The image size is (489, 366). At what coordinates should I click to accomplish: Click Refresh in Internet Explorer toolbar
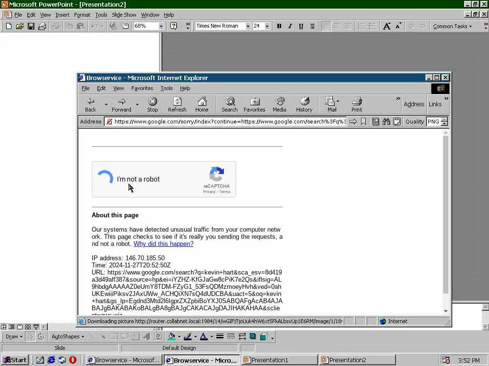(177, 104)
